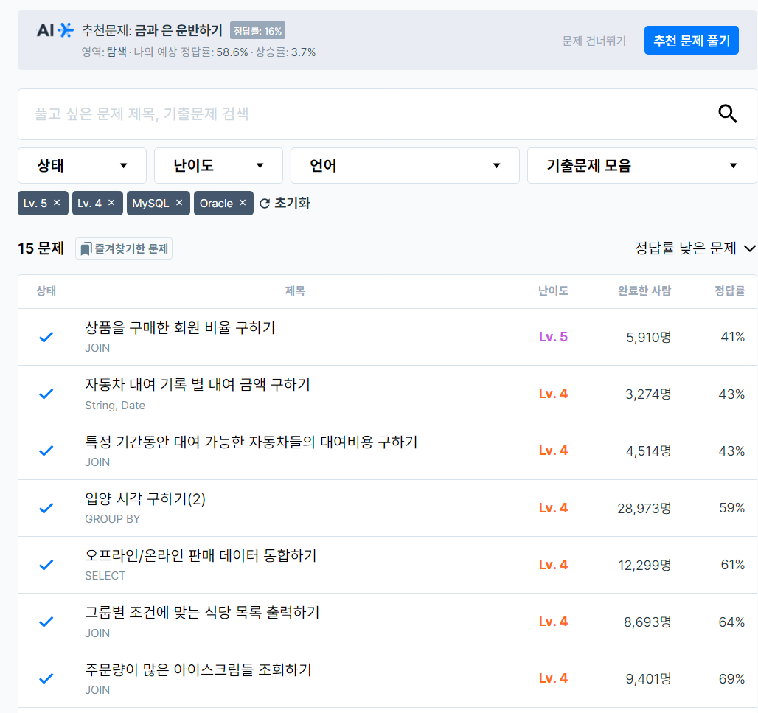This screenshot has width=758, height=713.
Task: Click the 69% accuracy value
Action: coord(732,678)
